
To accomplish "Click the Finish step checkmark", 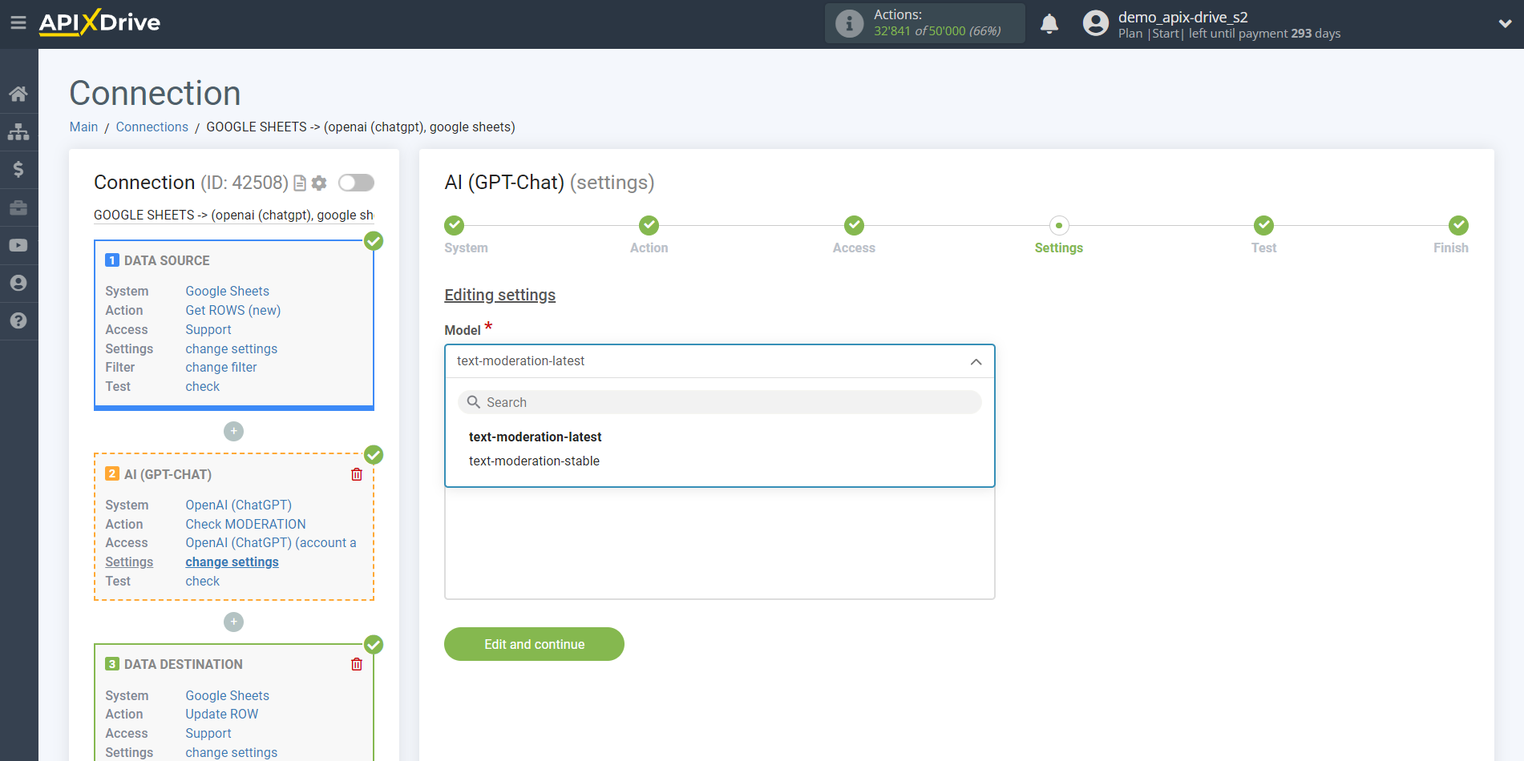I will (x=1458, y=225).
